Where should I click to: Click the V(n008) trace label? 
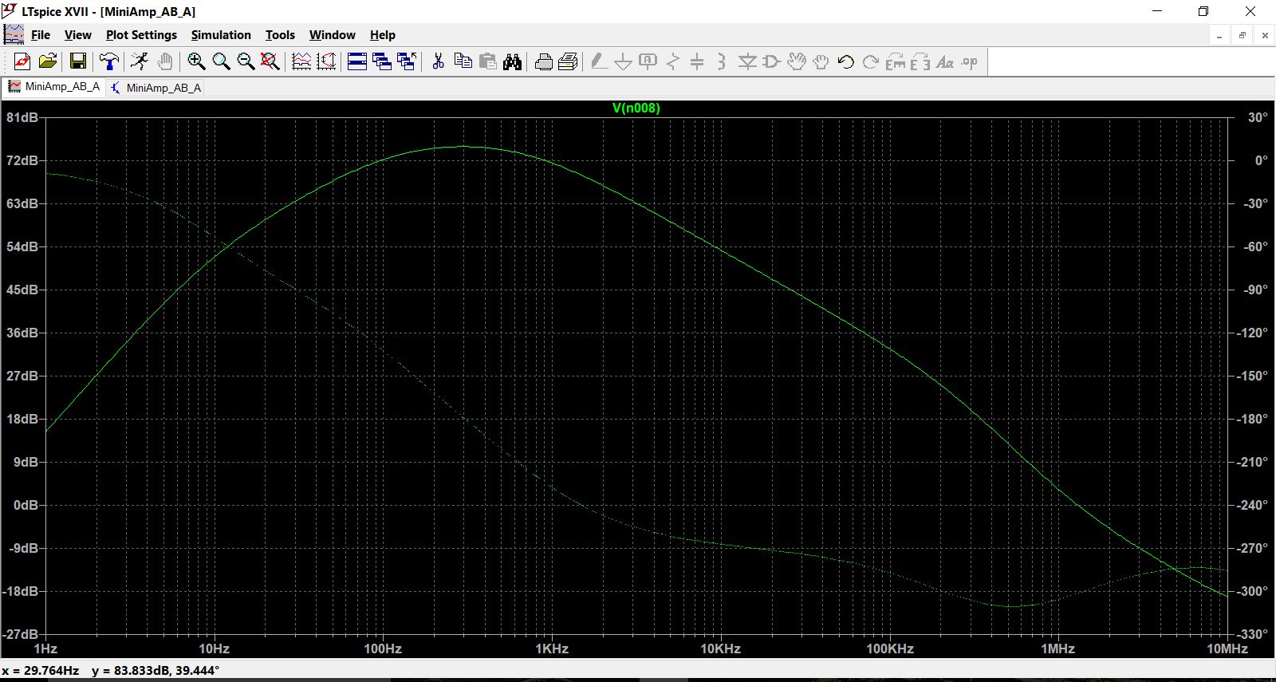tap(636, 108)
